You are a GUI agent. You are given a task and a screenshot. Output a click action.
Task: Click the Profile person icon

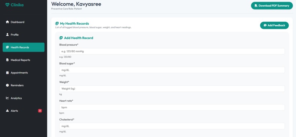coord(7,35)
